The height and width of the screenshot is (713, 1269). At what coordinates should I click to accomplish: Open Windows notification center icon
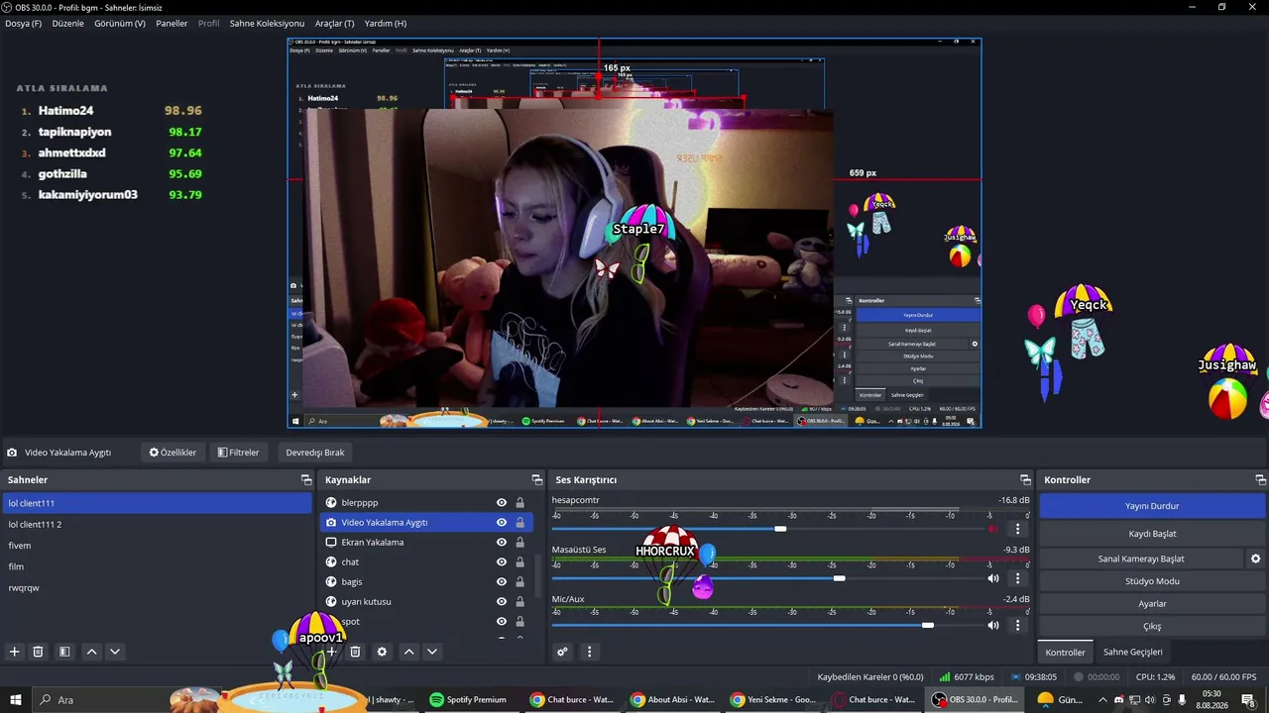[x=1248, y=700]
